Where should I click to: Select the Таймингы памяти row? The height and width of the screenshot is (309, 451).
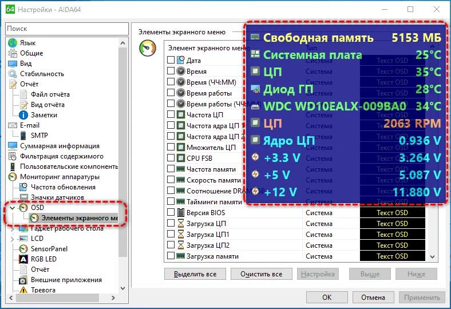coord(214,202)
